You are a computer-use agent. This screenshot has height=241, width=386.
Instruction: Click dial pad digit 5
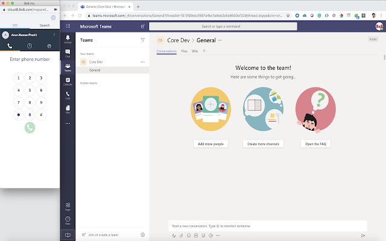coord(30,90)
